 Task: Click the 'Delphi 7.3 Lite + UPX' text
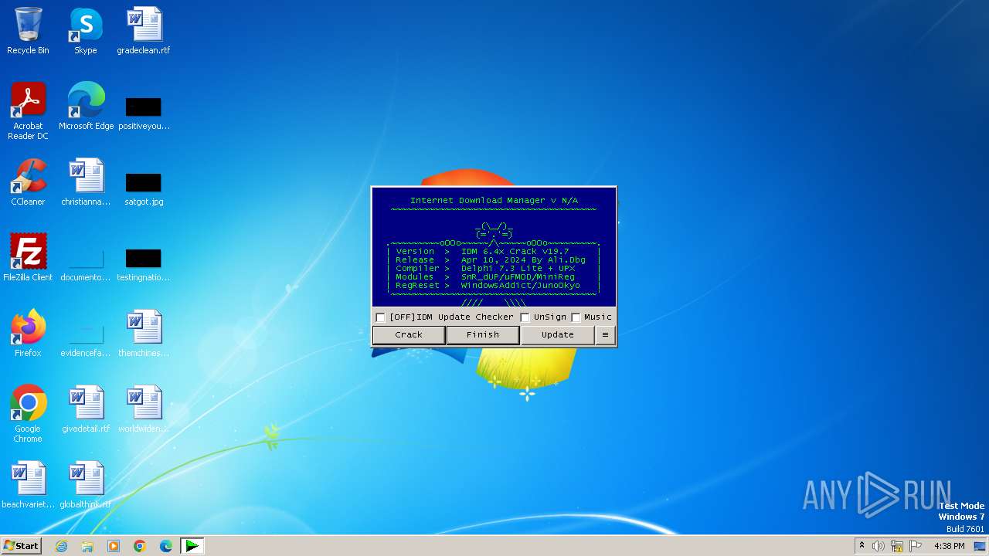(x=518, y=269)
